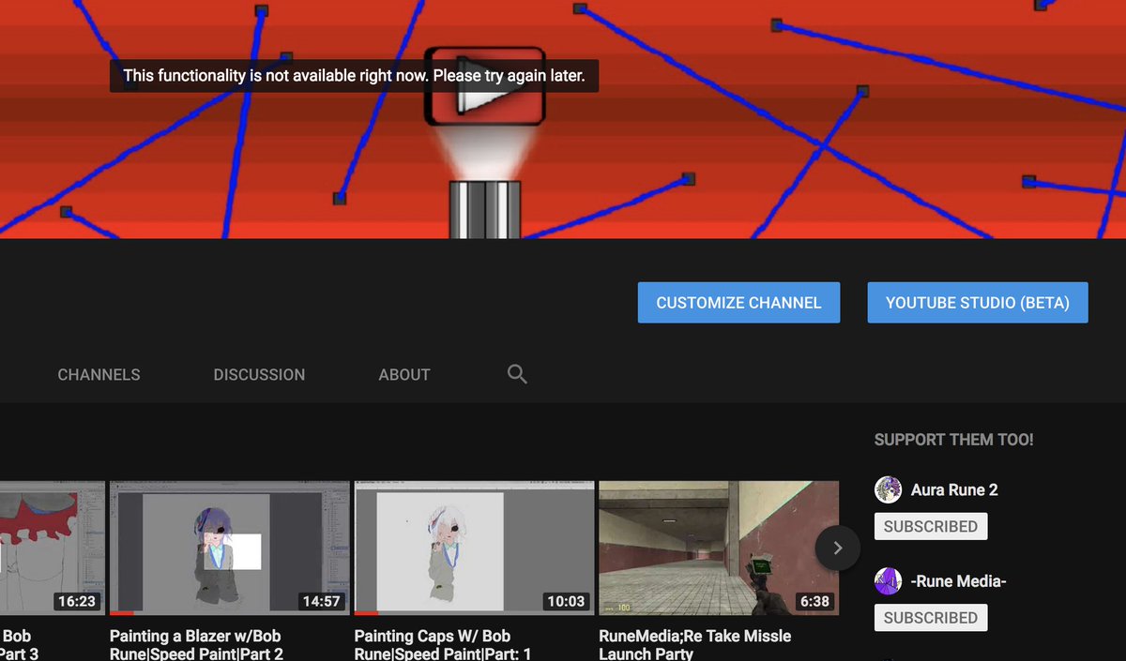The height and width of the screenshot is (661, 1126).
Task: Open the Missle Launch Party video thumbnail
Action: pos(719,548)
